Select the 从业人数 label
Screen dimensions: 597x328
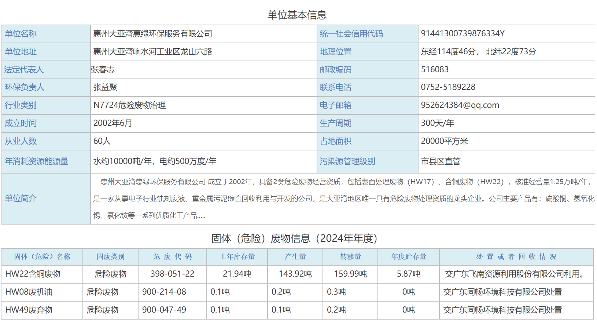coord(21,141)
